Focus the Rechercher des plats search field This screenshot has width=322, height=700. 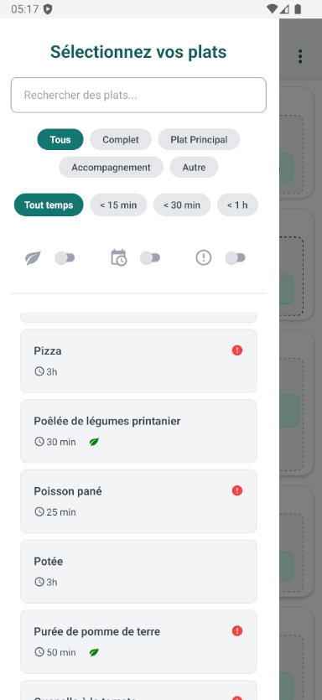[138, 95]
